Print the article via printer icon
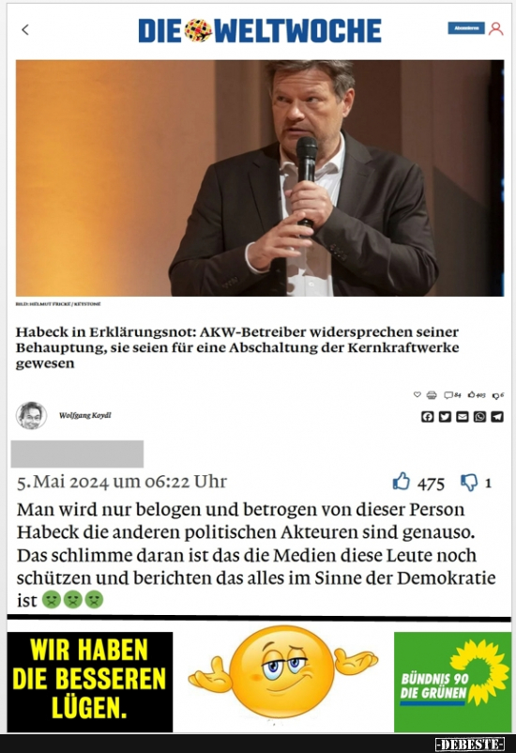The image size is (516, 753). (x=432, y=394)
